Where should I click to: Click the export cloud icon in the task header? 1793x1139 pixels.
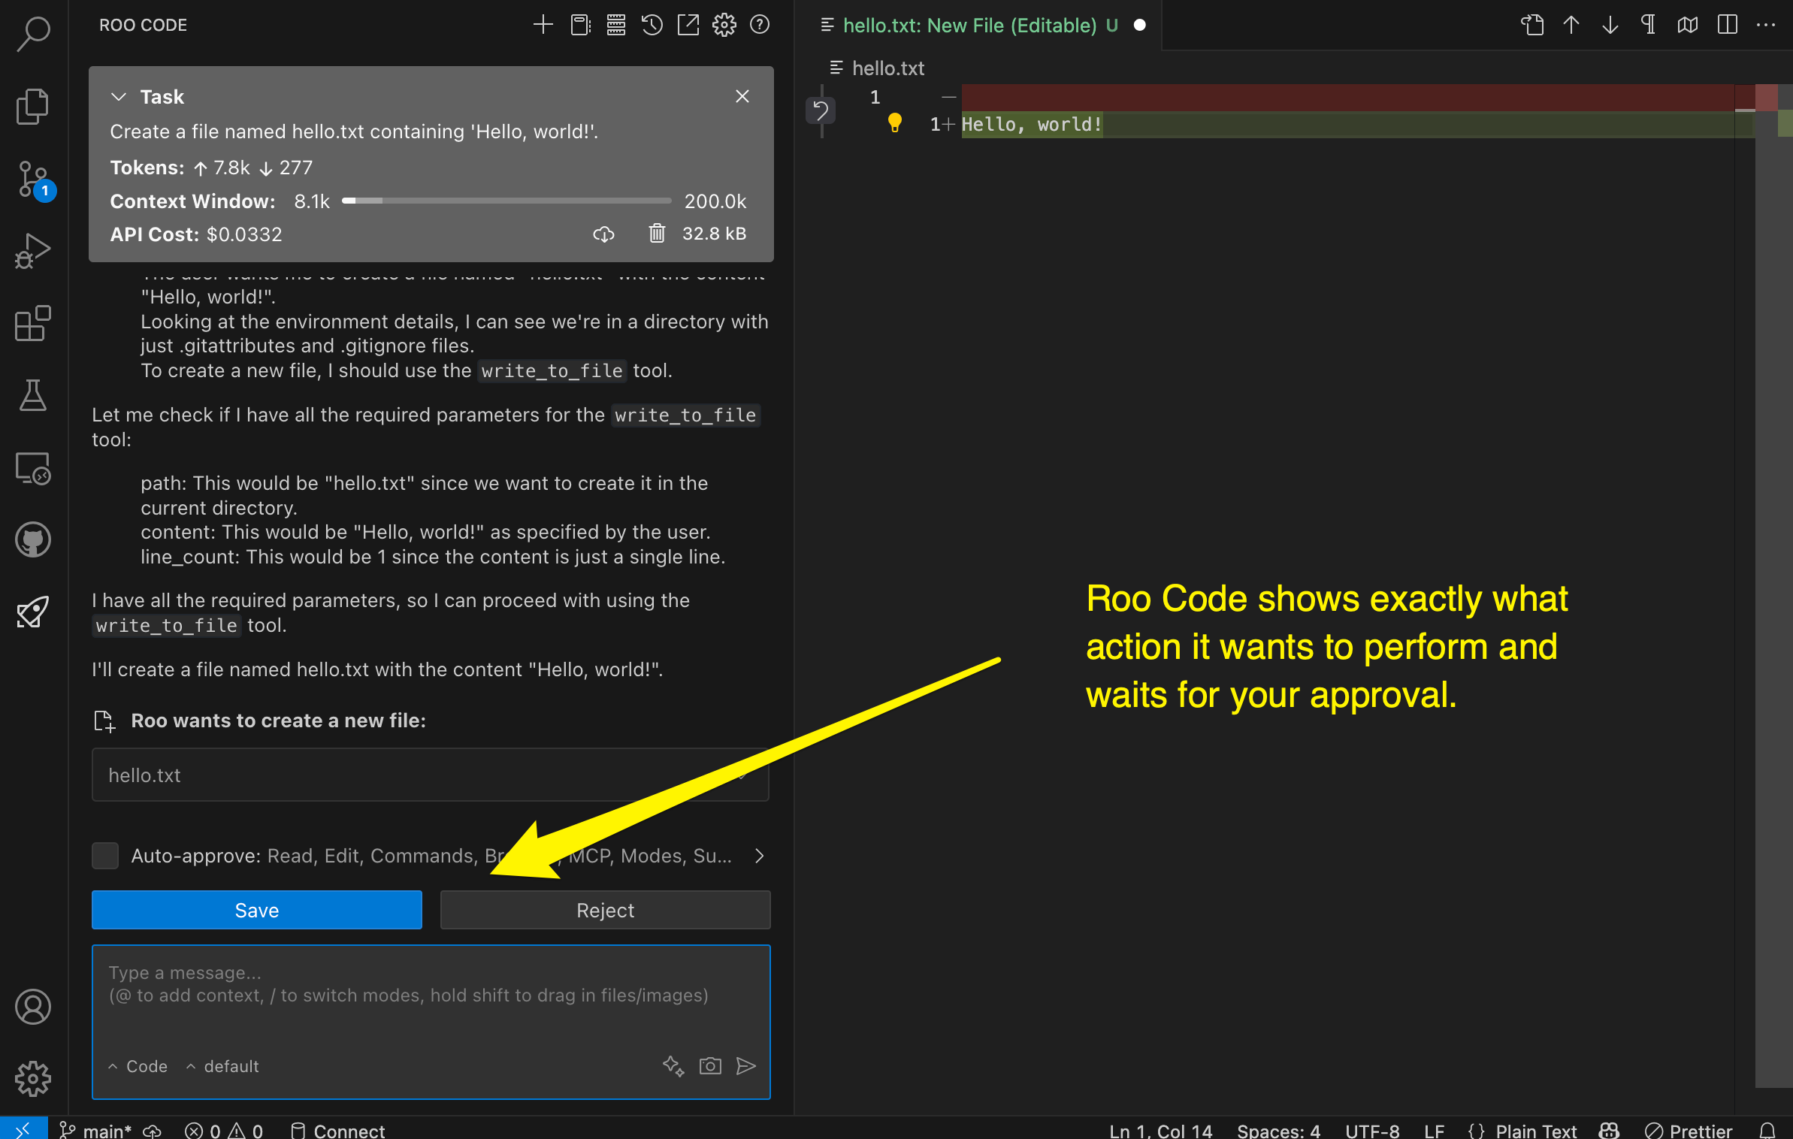point(604,234)
